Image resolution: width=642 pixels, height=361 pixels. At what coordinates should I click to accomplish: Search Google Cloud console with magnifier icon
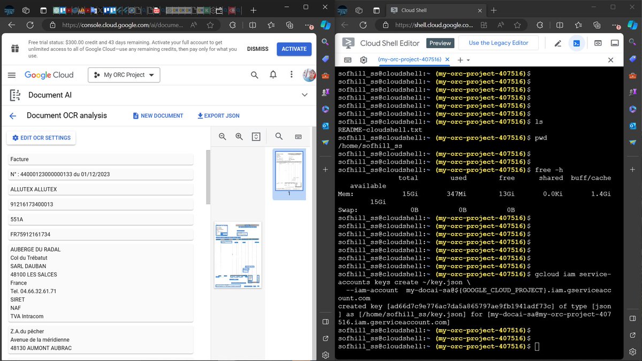(x=255, y=75)
